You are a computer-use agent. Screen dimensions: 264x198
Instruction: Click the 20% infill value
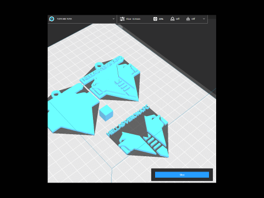[161, 19]
